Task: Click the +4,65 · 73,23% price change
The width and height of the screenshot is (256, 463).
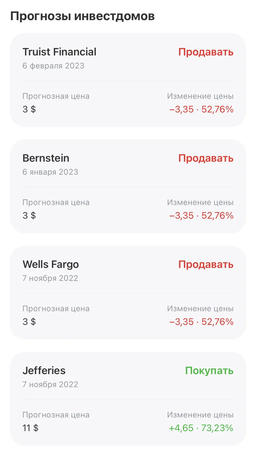Action: point(201,428)
